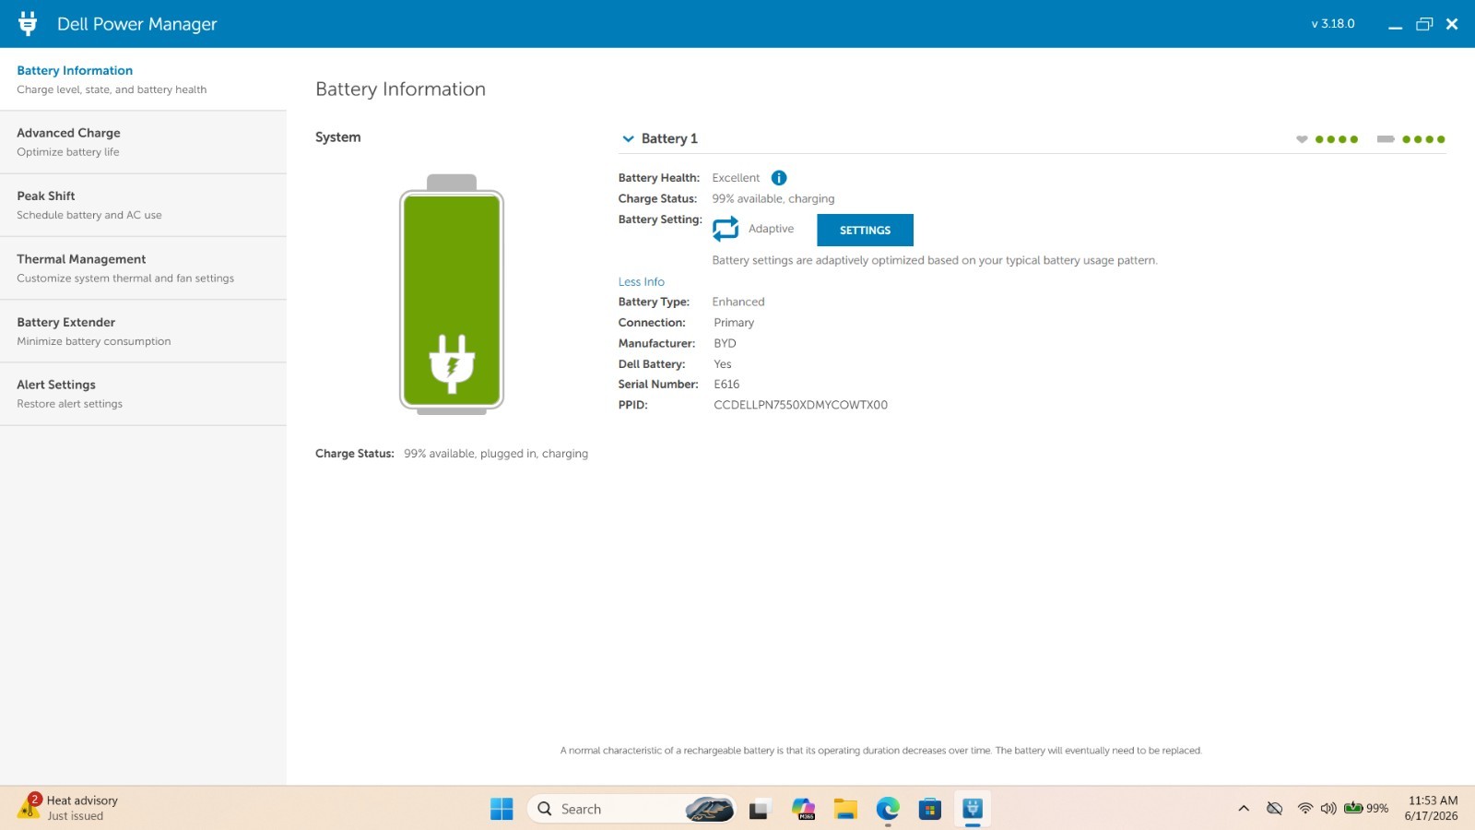1475x830 pixels.
Task: Click the Dell Power Manager plug logo
Action: (28, 24)
